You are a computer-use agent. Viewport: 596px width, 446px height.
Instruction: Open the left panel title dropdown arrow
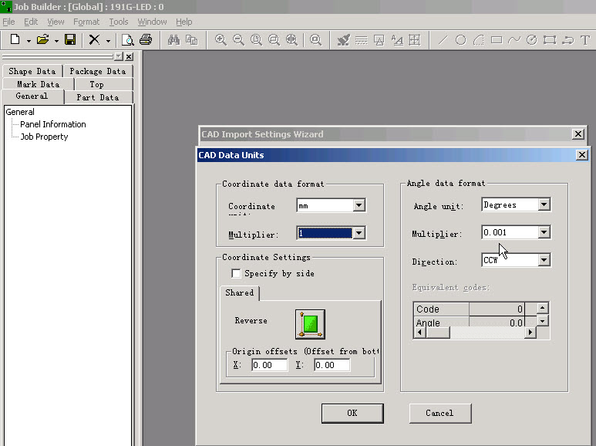(x=119, y=56)
